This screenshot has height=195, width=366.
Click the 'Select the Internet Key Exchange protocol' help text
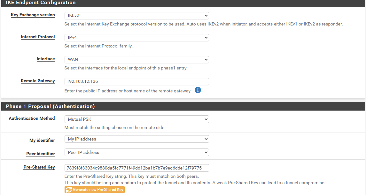click(204, 24)
